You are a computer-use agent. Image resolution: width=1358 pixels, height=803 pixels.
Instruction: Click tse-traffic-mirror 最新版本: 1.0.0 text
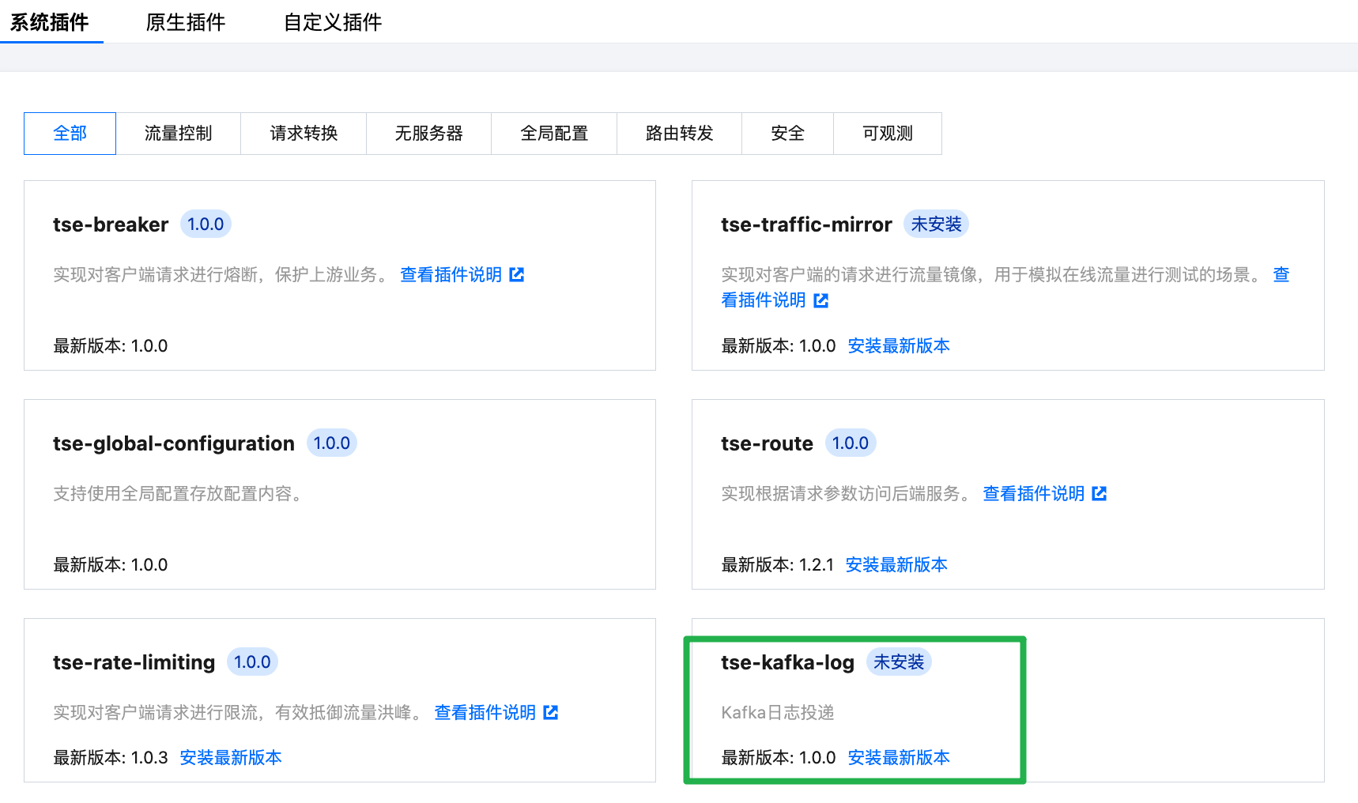coord(779,346)
